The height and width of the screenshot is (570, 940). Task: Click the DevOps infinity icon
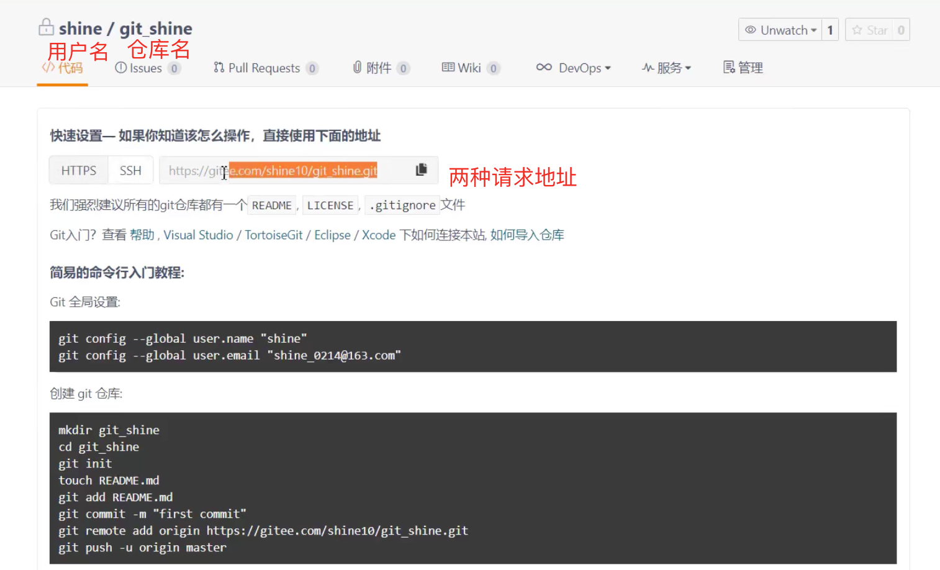[544, 67]
